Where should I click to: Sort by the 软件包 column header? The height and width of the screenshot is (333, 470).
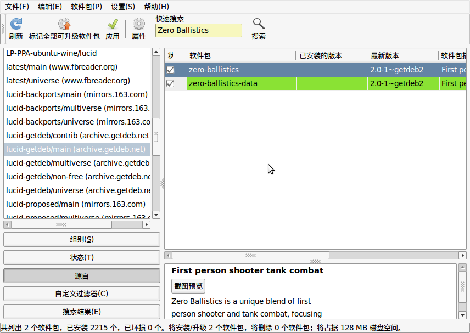[x=240, y=56]
